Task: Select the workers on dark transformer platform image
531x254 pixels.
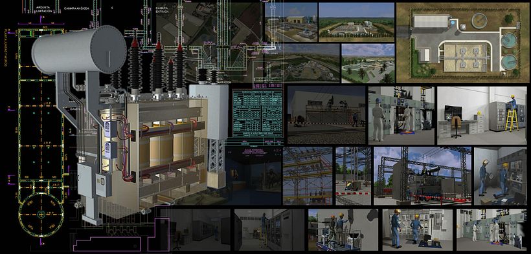Action: click(326, 115)
